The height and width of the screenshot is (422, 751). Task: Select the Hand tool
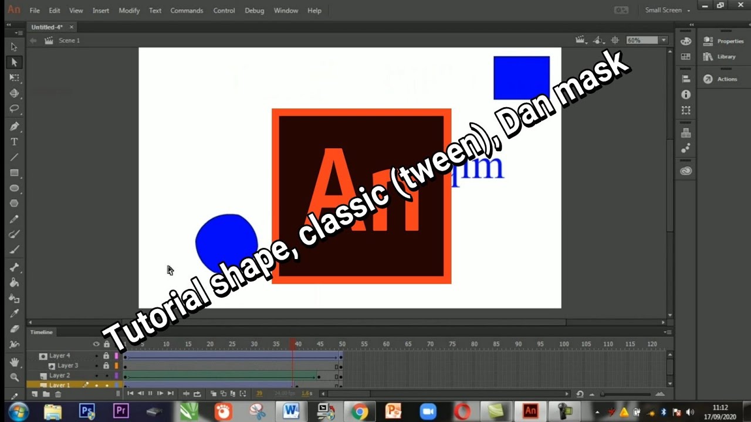point(14,362)
